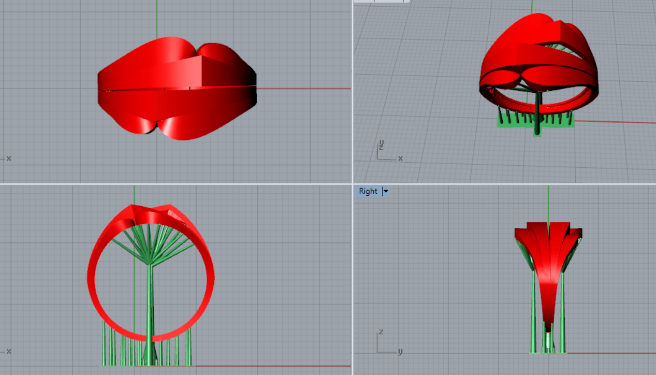Click the center junction of the four viewports
656x375 pixels.
click(x=352, y=183)
